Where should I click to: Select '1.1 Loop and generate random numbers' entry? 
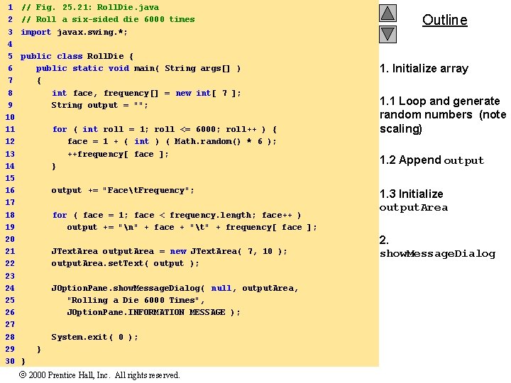tap(443, 115)
